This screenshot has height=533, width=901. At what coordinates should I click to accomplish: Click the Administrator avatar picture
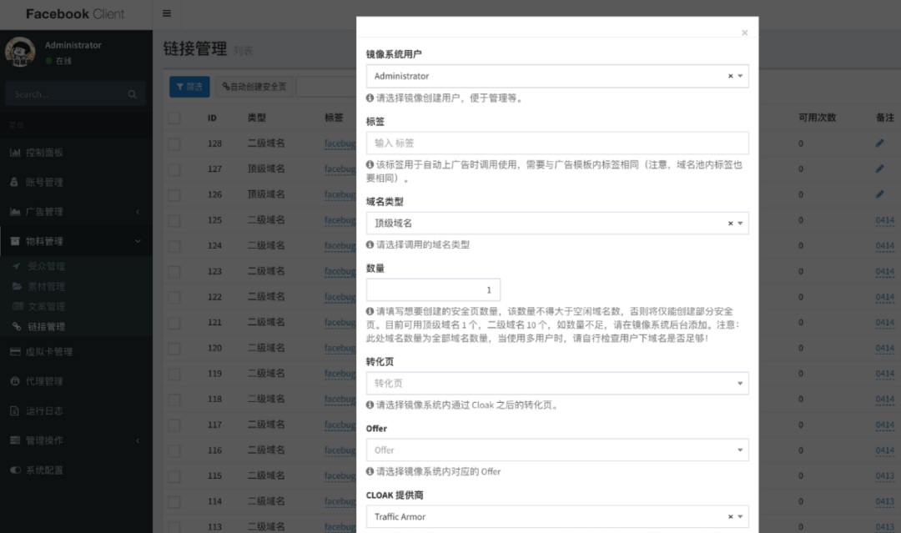pyautogui.click(x=20, y=53)
